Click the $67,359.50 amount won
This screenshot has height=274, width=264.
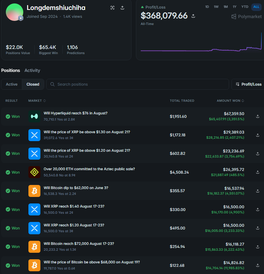click(x=234, y=114)
